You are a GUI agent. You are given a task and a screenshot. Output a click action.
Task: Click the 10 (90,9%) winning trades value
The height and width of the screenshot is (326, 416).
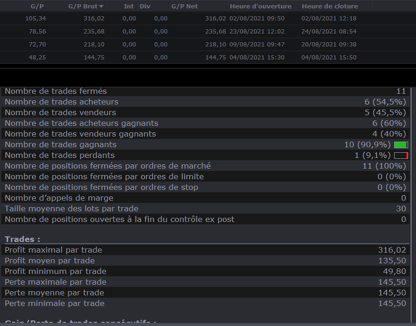pos(367,144)
